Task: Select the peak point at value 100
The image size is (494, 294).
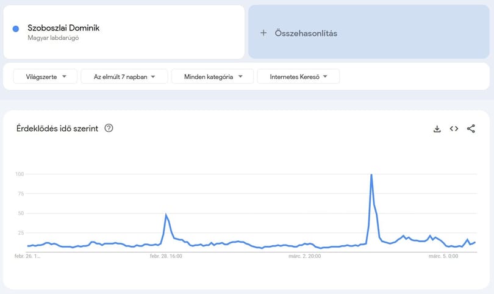Action: pos(371,174)
